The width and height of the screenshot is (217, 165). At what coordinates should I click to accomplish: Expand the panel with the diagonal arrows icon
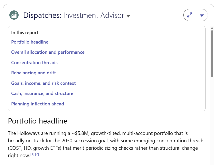click(190, 15)
